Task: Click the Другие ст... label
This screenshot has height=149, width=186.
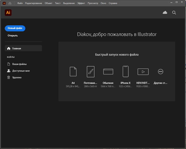Action: coord(160,83)
